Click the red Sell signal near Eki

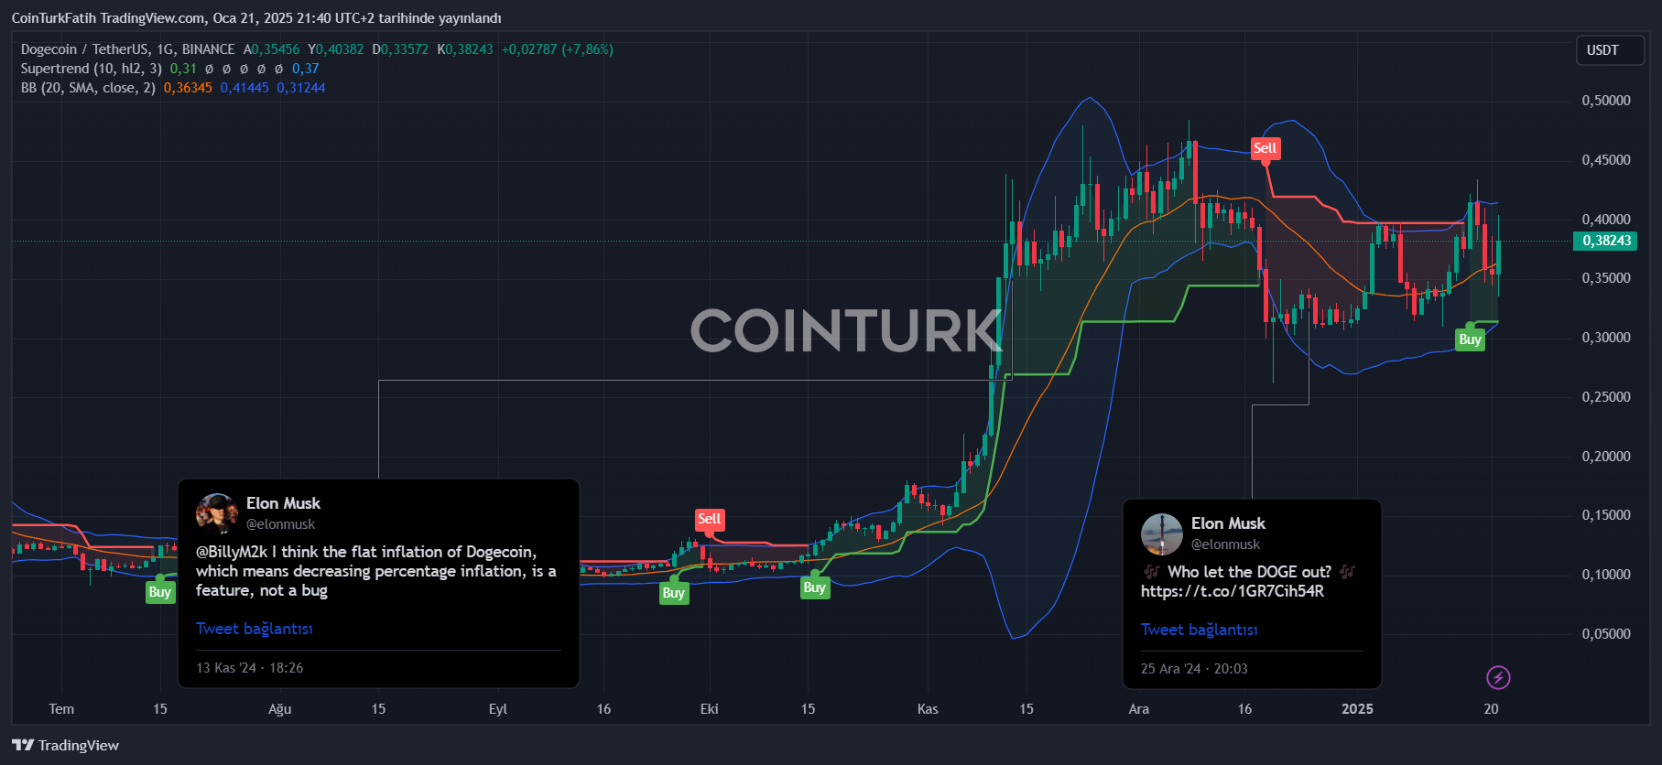coord(710,519)
